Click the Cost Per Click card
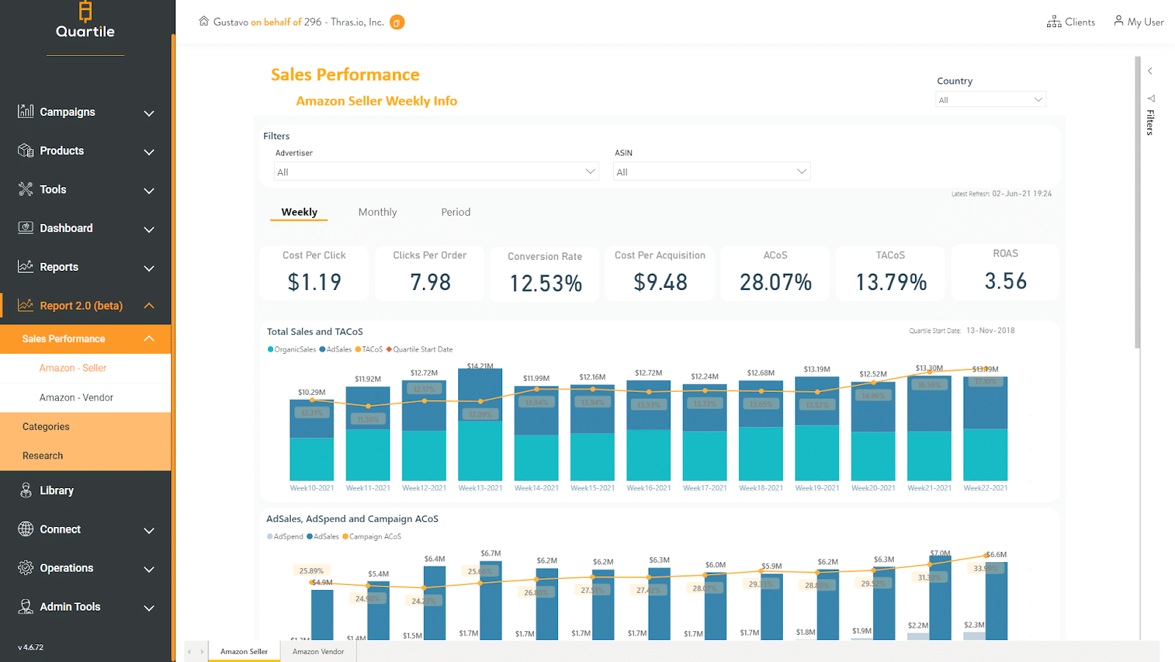1175x662 pixels. point(314,273)
